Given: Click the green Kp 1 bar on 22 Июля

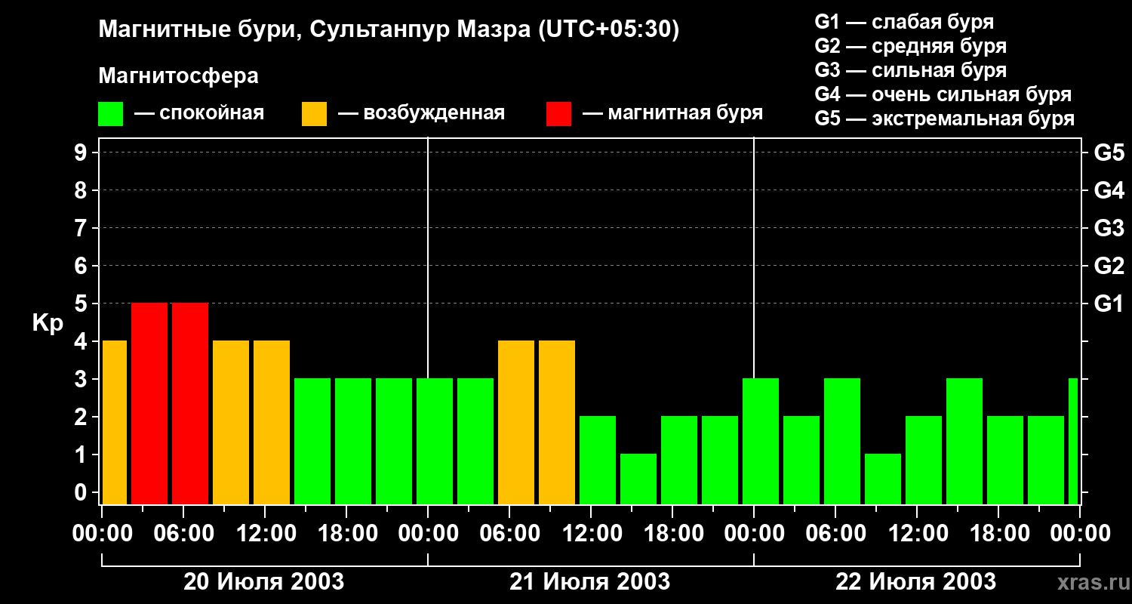Looking at the screenshot, I should (883, 479).
